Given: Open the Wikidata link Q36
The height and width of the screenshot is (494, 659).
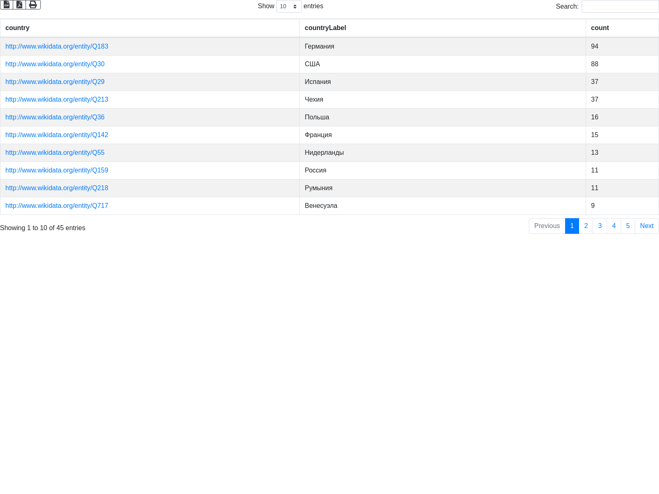Looking at the screenshot, I should point(55,117).
